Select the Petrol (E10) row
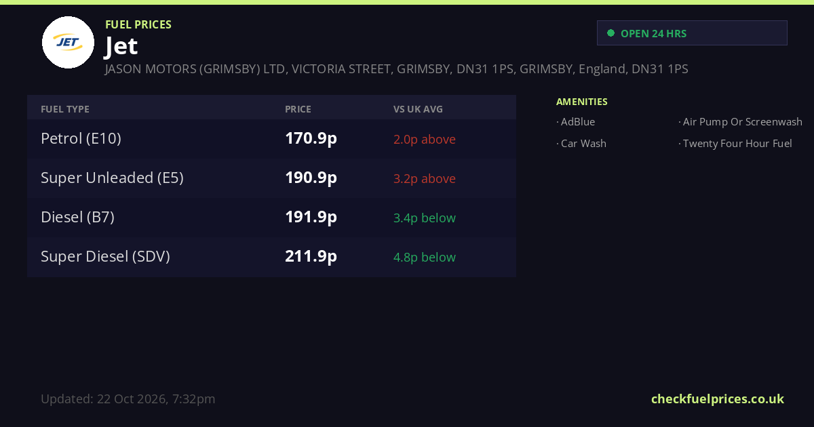814x427 pixels. (271, 139)
